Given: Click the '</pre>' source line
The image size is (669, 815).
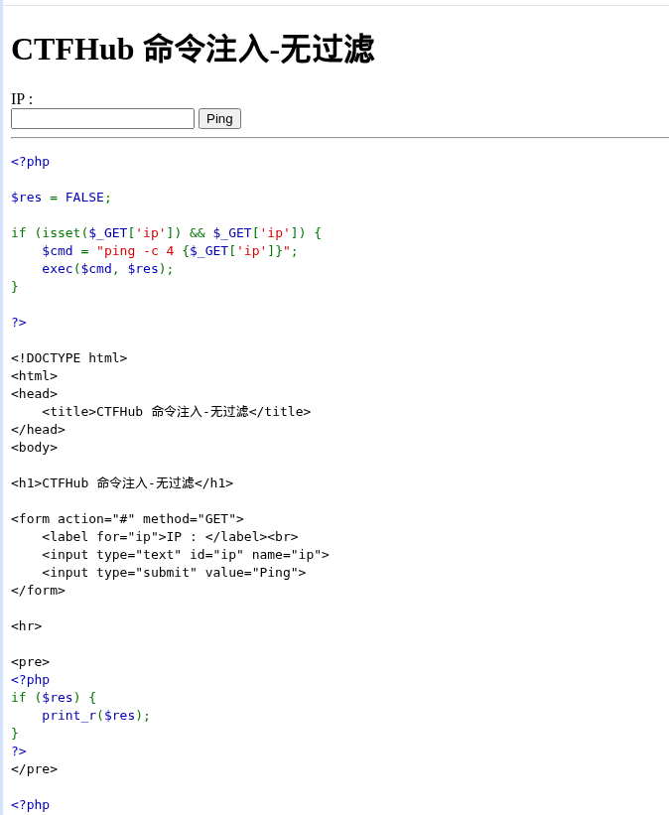Looking at the screenshot, I should coord(35,769).
